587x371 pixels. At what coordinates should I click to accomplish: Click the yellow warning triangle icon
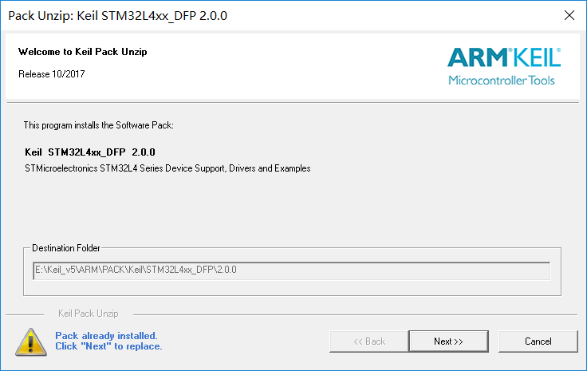31,341
